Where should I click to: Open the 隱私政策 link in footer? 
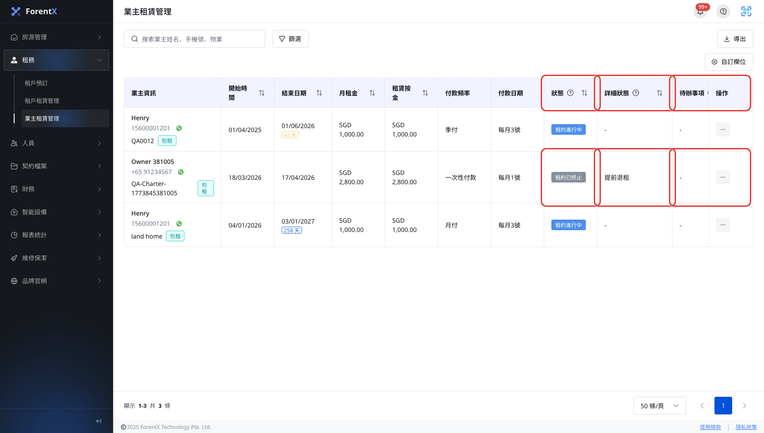(746, 427)
